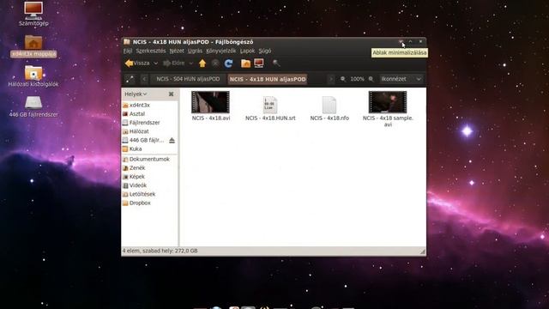Viewport: 549px width, 309px height.
Task: Open the Lapok menu
Action: click(247, 51)
